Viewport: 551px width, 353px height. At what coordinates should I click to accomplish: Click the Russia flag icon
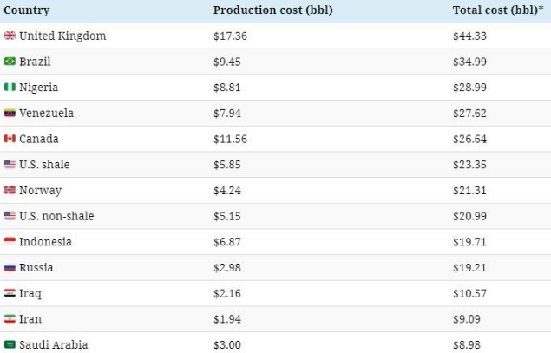(10, 268)
